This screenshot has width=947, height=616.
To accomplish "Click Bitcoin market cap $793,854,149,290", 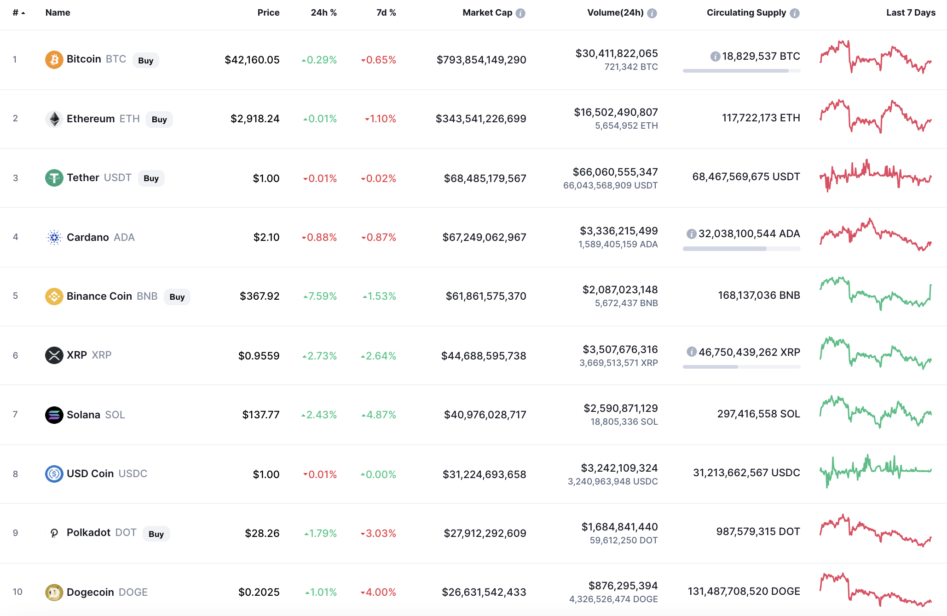I will pyautogui.click(x=481, y=60).
